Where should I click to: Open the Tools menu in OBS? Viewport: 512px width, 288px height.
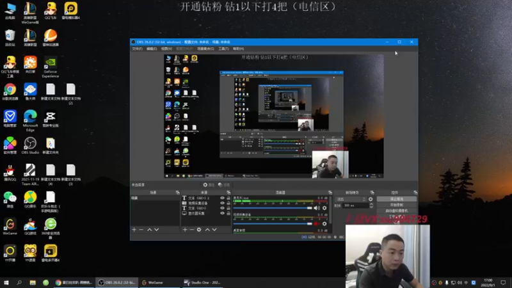tap(223, 49)
